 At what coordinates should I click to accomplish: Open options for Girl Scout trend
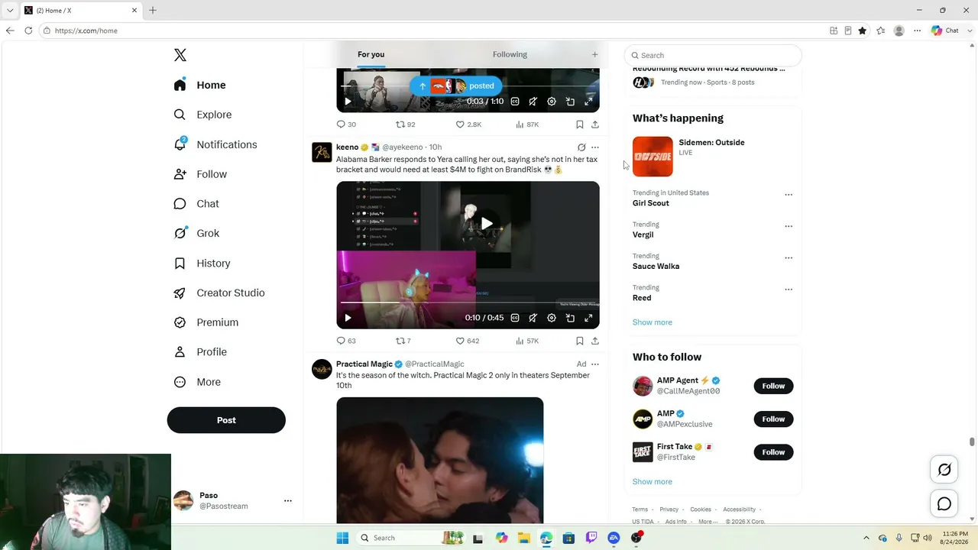coord(789,195)
